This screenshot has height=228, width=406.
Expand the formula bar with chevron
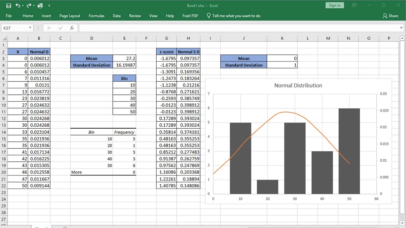[402, 28]
